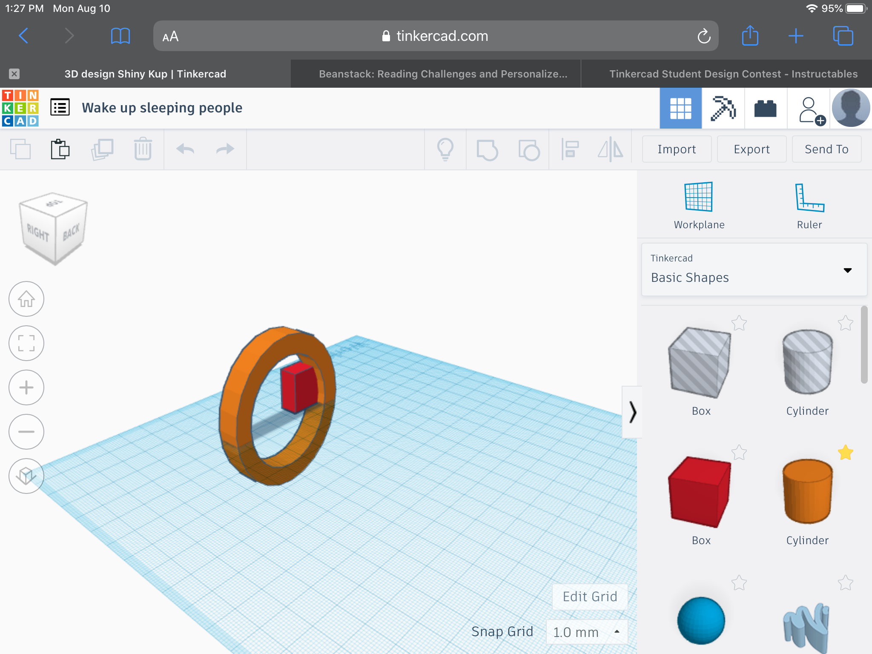872x654 pixels.
Task: Switch to Tinkercad Student Design Contest tab
Action: 733,74
